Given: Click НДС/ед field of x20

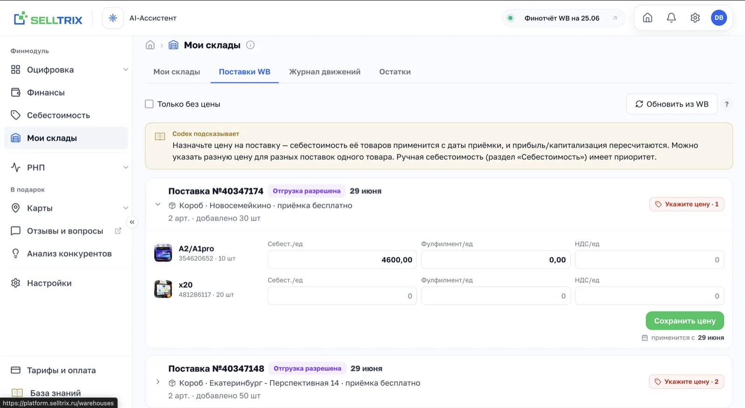Looking at the screenshot, I should pyautogui.click(x=650, y=296).
